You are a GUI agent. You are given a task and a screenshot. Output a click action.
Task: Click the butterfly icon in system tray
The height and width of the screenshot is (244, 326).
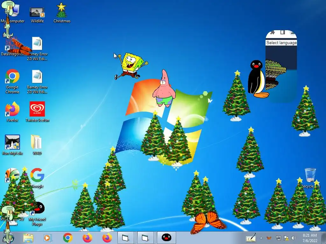click(x=269, y=238)
